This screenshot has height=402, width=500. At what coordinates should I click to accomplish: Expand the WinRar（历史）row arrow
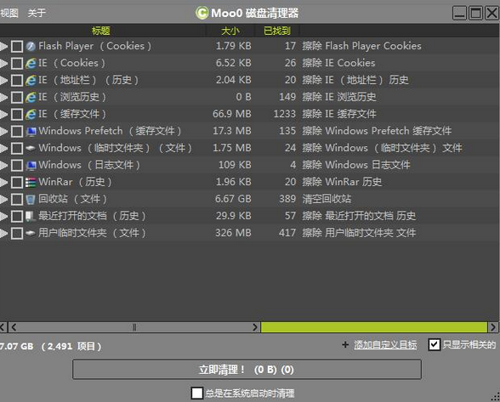pos(3,183)
